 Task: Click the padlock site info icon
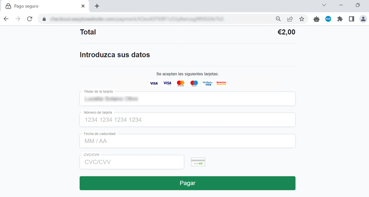point(44,19)
